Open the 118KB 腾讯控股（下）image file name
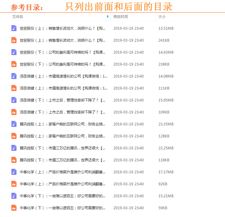Viewport: 225px width, 217px height. coord(62,160)
